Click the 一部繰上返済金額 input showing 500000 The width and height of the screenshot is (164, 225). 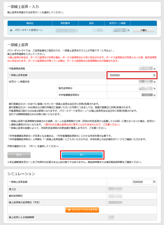[x=130, y=75]
